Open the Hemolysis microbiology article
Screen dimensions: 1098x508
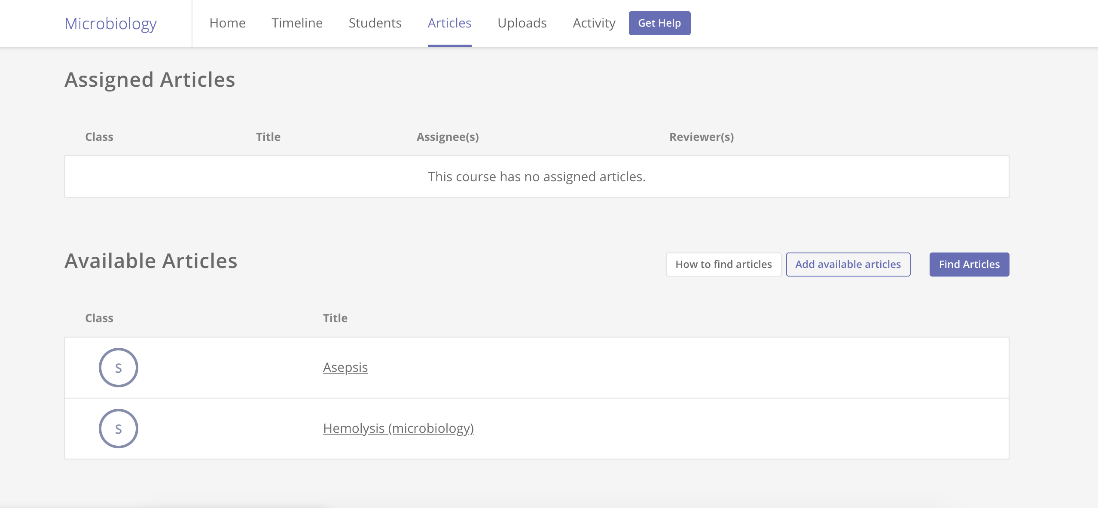[x=398, y=428]
